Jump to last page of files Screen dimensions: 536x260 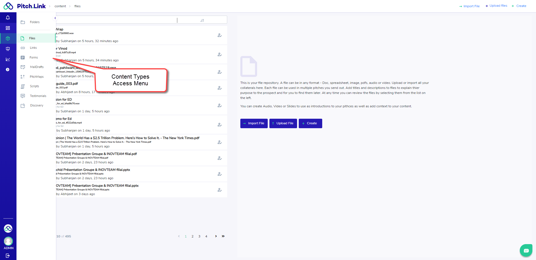[x=223, y=236]
